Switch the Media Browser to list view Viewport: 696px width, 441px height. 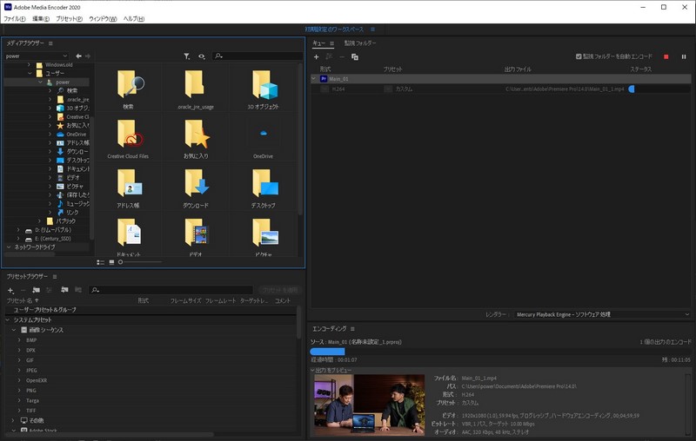[x=101, y=262]
